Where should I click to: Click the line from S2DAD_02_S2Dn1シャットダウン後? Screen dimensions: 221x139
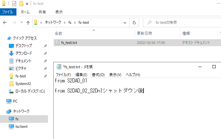click(99, 91)
